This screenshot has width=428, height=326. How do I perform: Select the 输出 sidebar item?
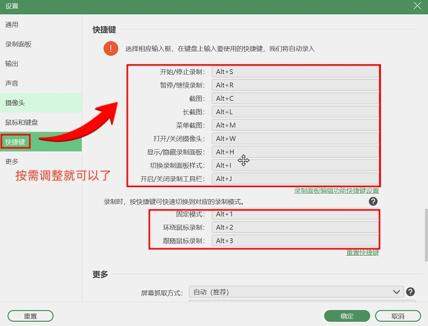tap(12, 64)
